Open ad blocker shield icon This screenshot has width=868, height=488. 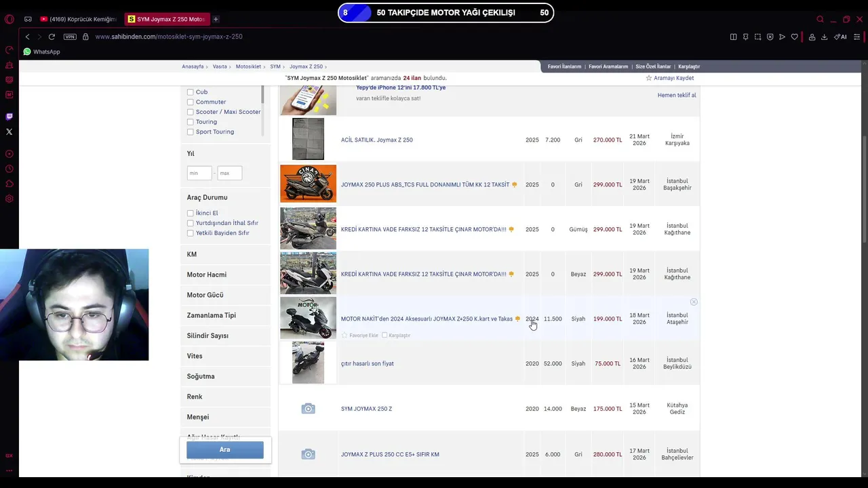(770, 37)
